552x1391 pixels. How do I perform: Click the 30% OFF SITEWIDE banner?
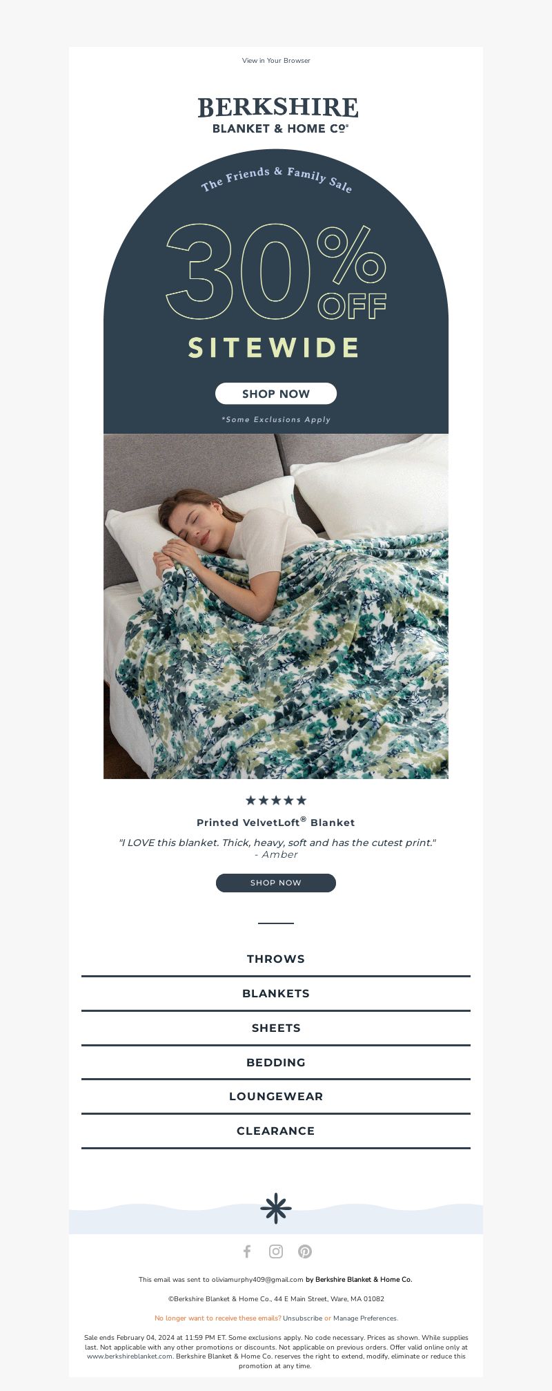click(276, 291)
